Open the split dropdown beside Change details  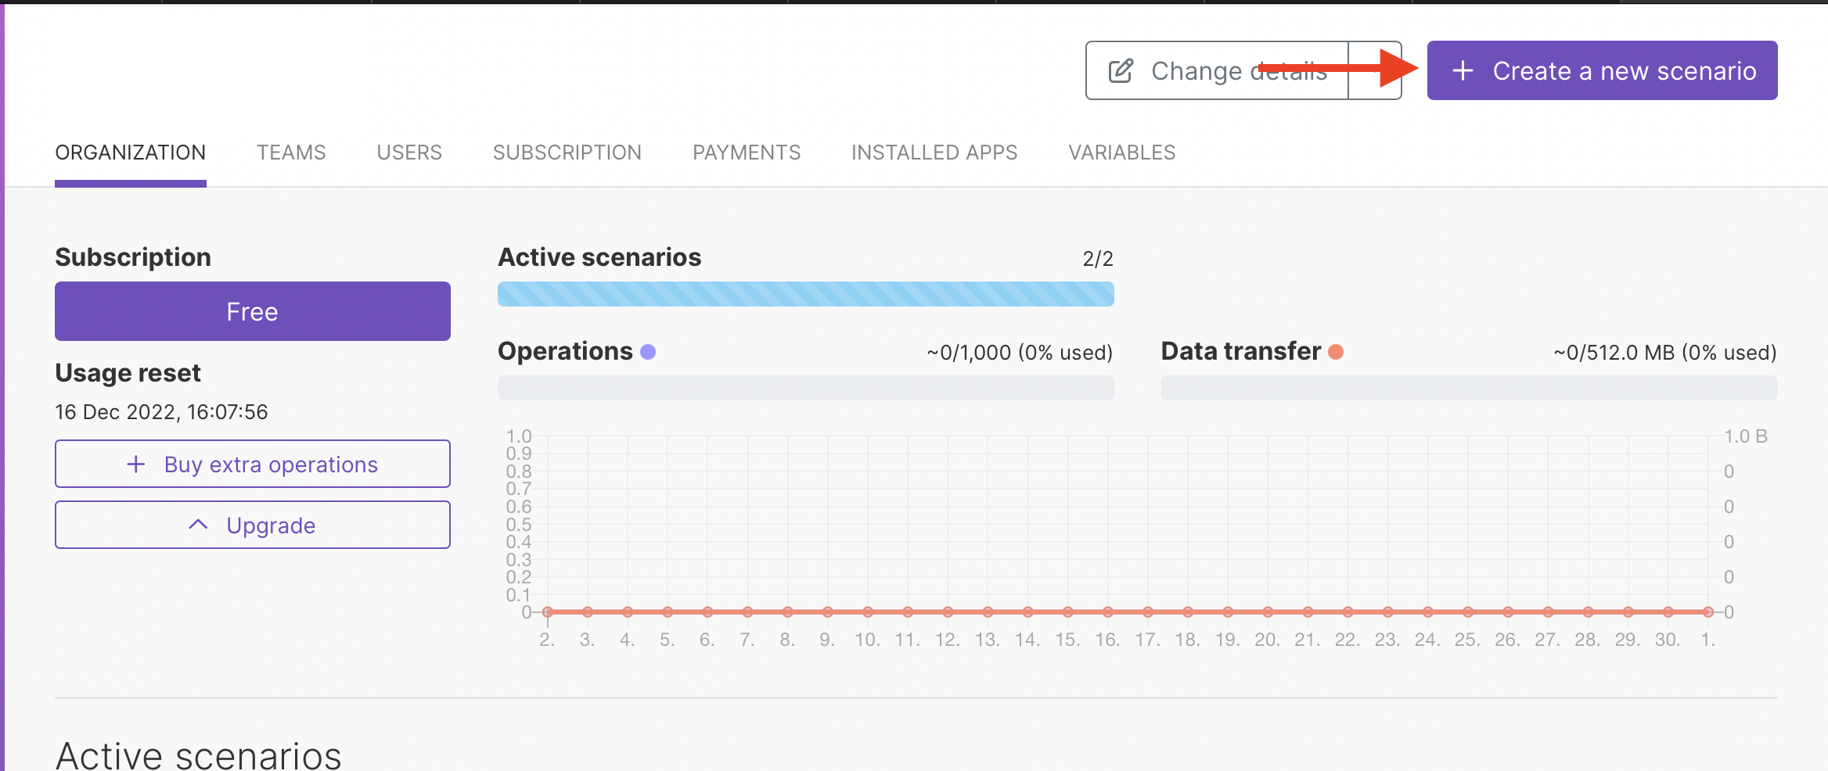1375,70
